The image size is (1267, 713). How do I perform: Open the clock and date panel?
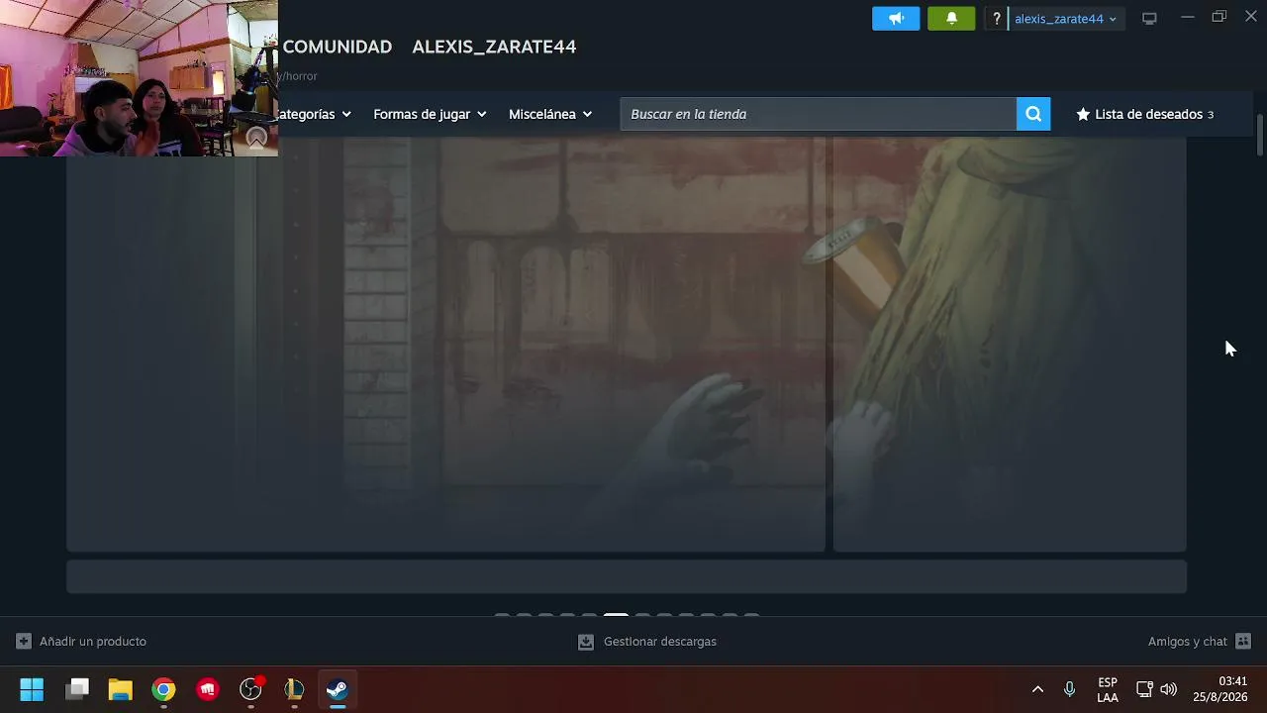(1220, 689)
